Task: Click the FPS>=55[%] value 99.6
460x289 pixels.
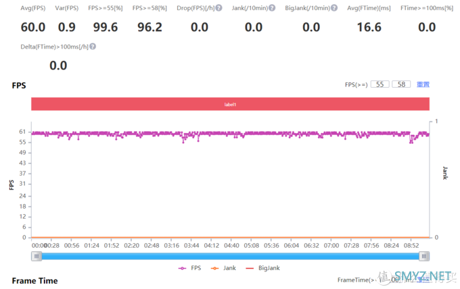Action: 106,28
